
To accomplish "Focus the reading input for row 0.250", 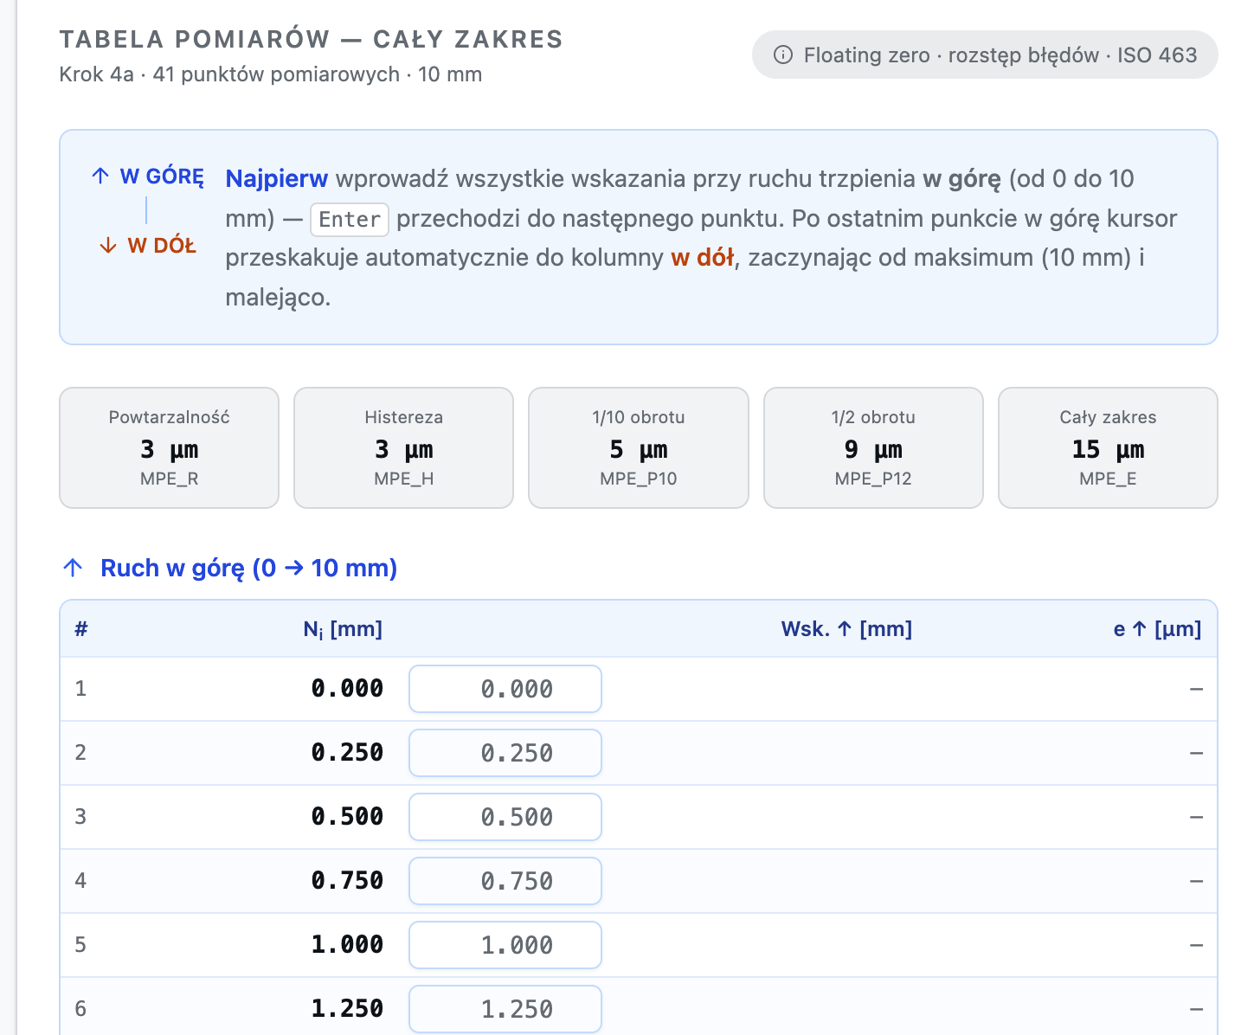I will tap(505, 753).
